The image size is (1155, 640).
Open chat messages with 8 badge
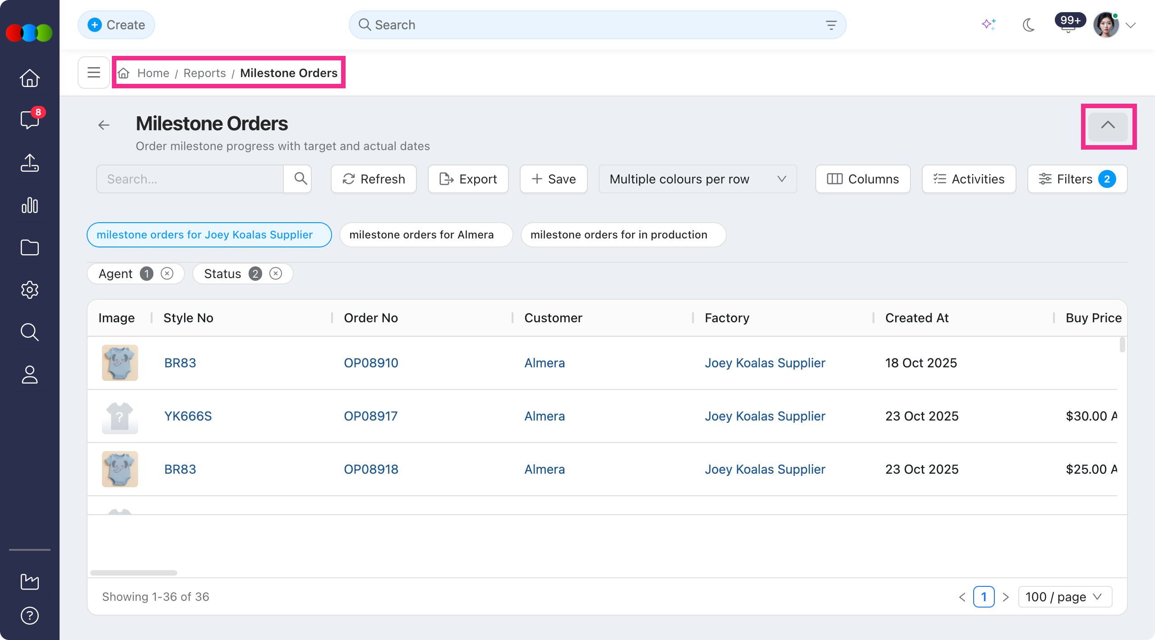[30, 120]
